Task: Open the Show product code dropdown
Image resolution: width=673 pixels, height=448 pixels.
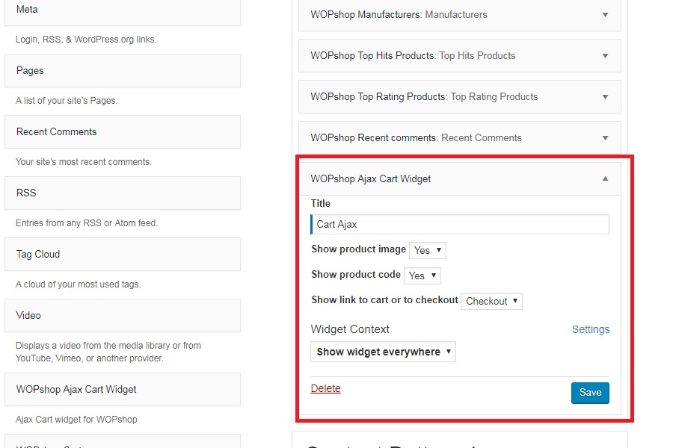Action: click(422, 276)
